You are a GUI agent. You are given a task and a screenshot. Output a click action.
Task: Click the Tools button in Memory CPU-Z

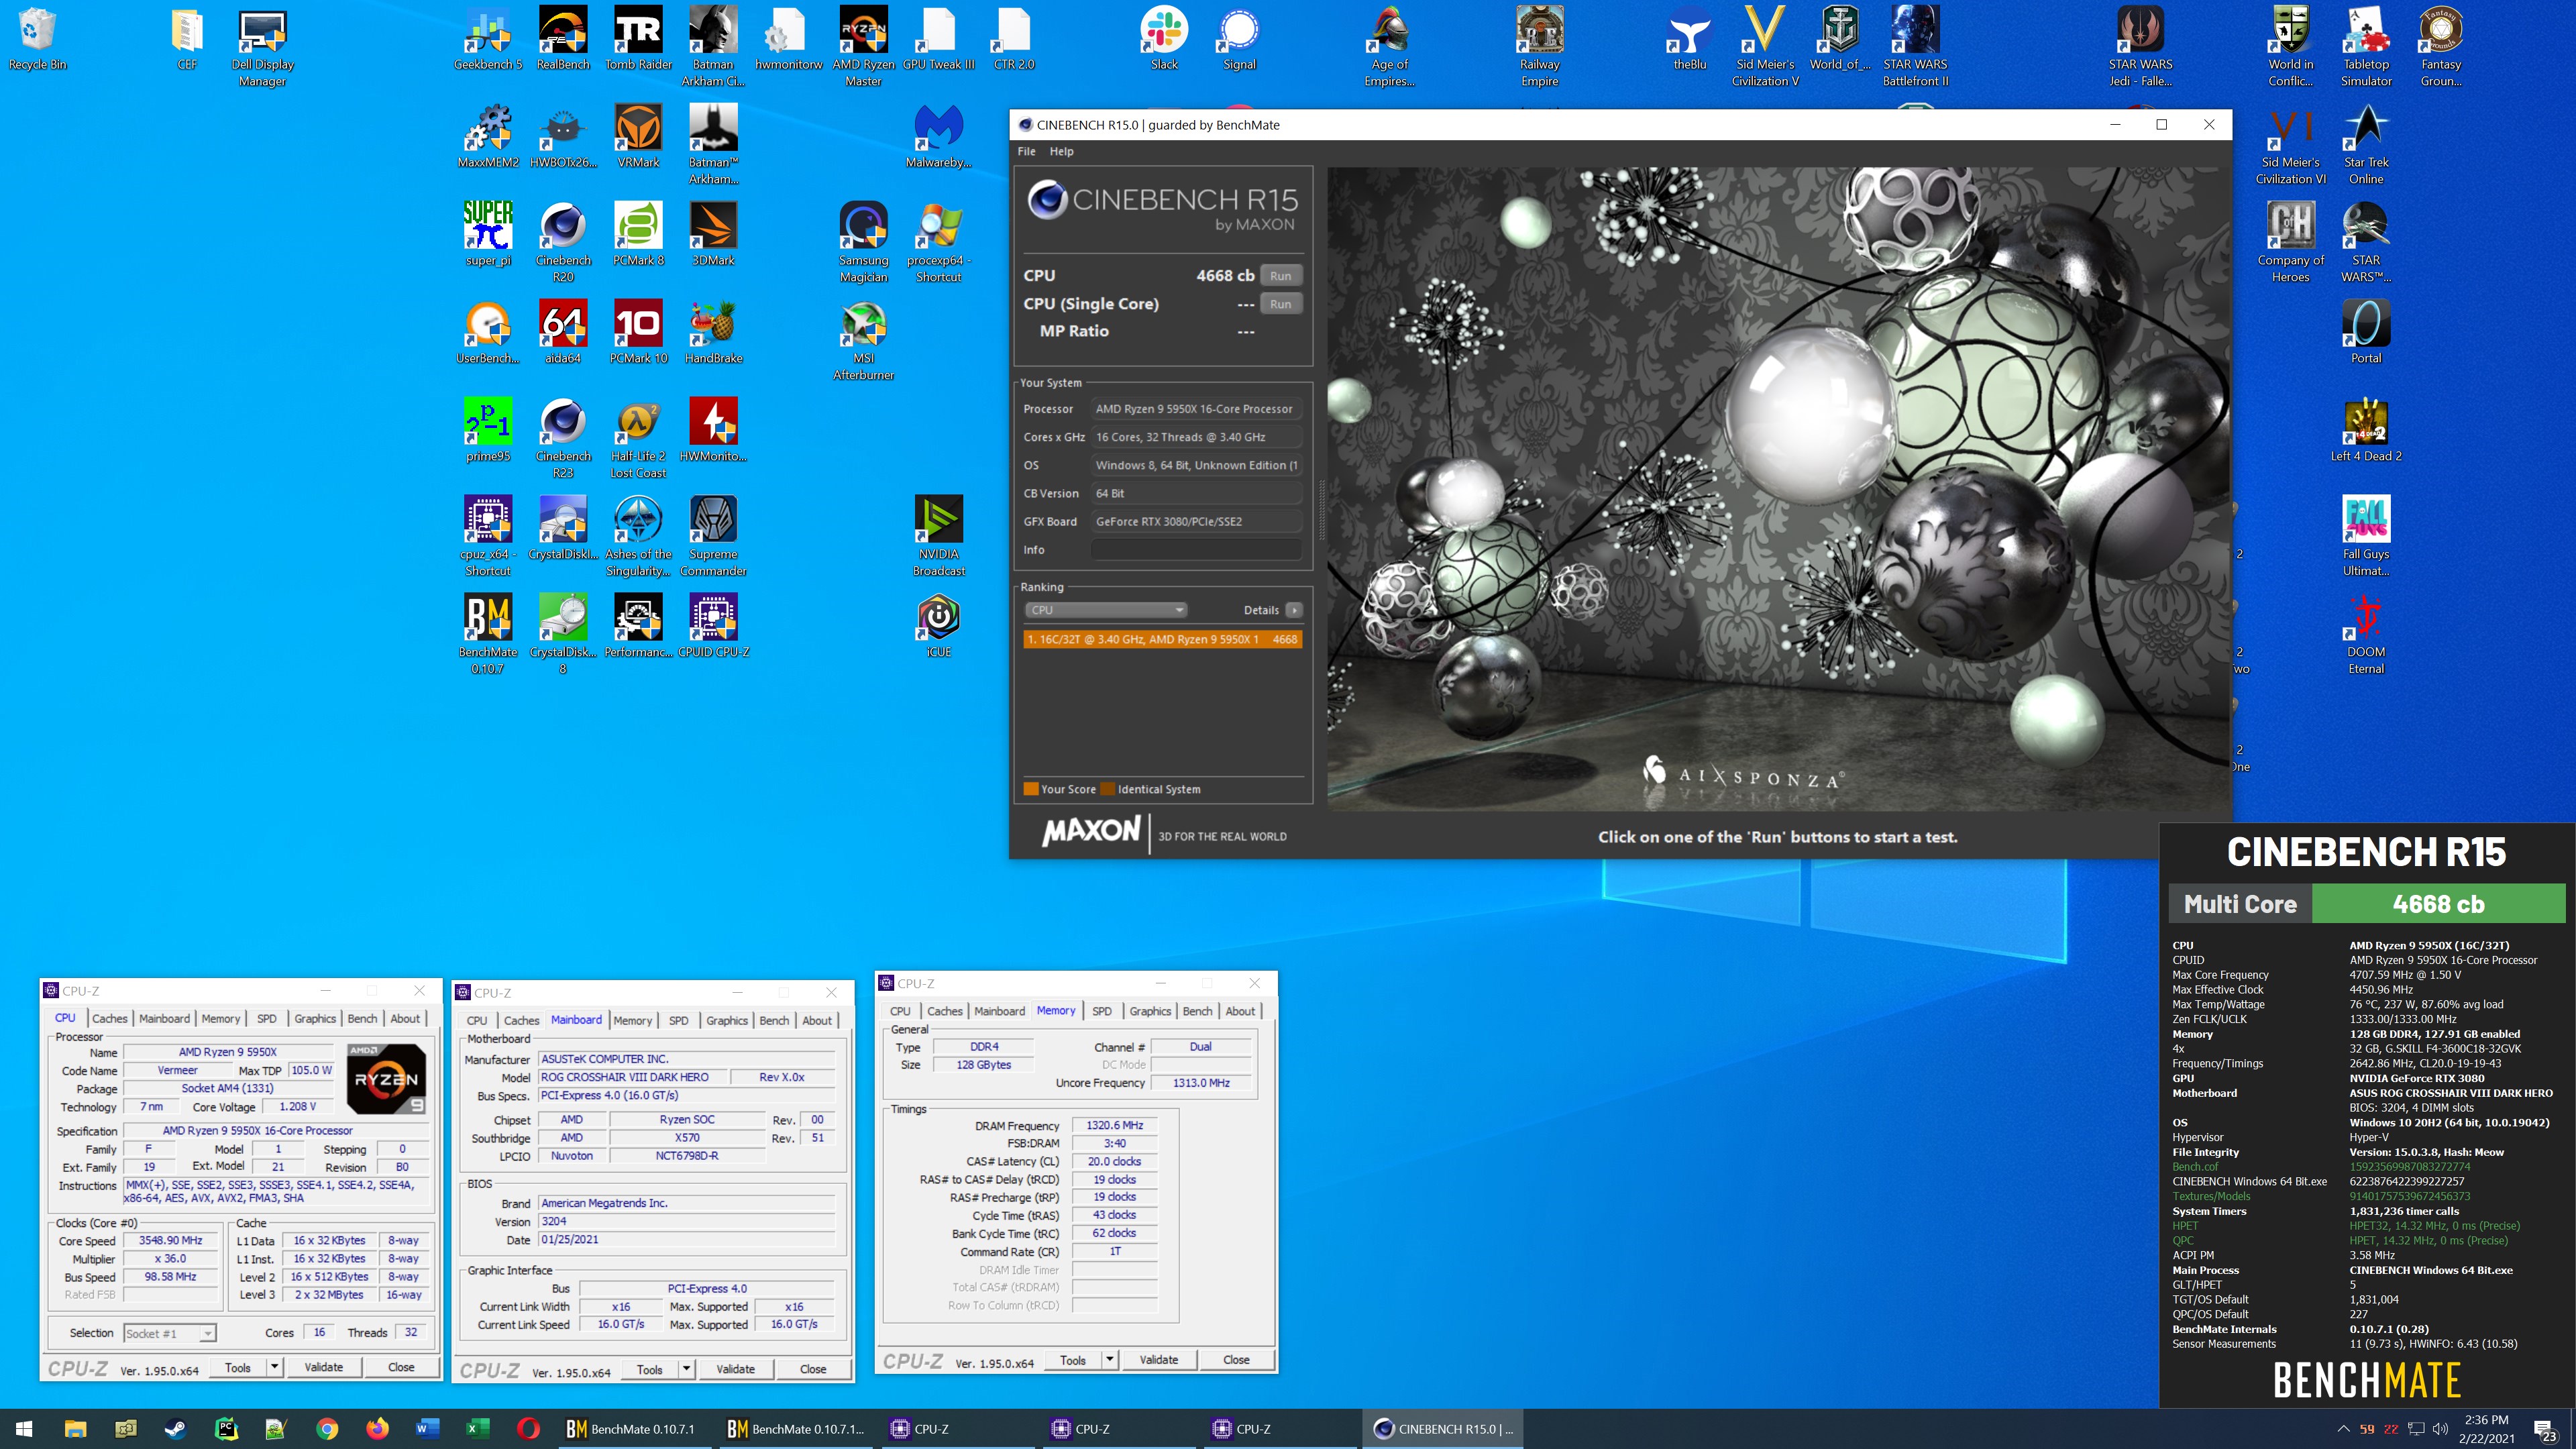1073,1360
